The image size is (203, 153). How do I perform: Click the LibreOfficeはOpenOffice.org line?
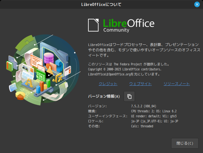click(x=124, y=74)
